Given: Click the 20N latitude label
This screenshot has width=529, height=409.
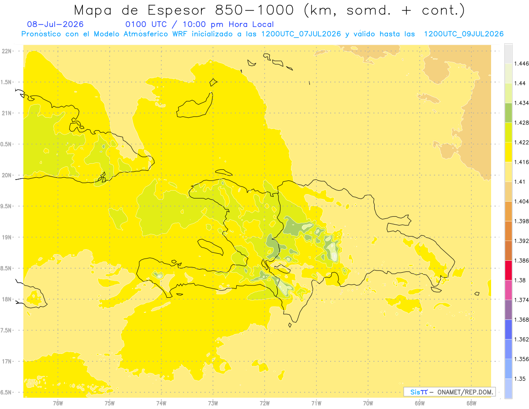Looking at the screenshot, I should tap(7, 175).
